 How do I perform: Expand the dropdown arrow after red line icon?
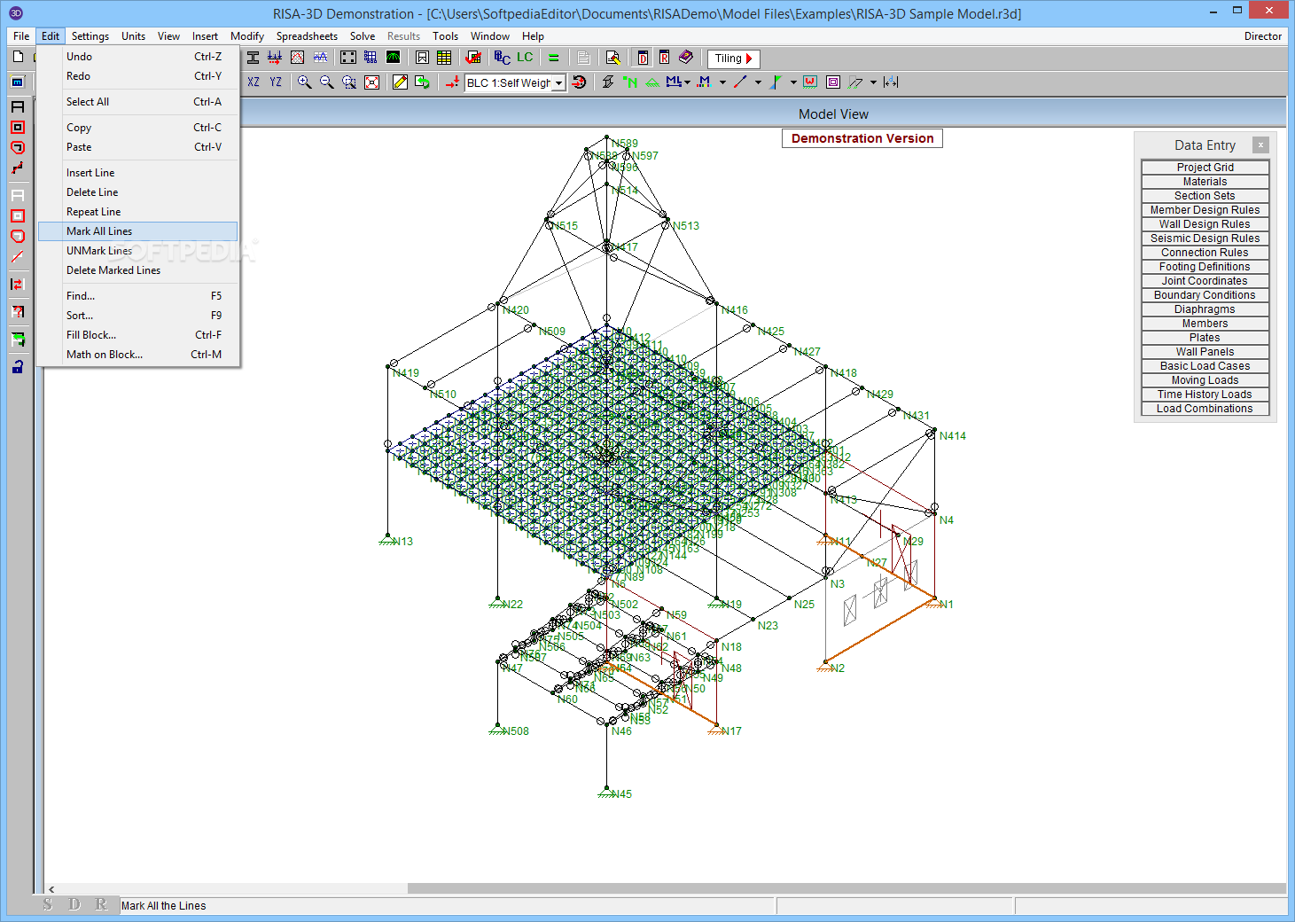[758, 82]
